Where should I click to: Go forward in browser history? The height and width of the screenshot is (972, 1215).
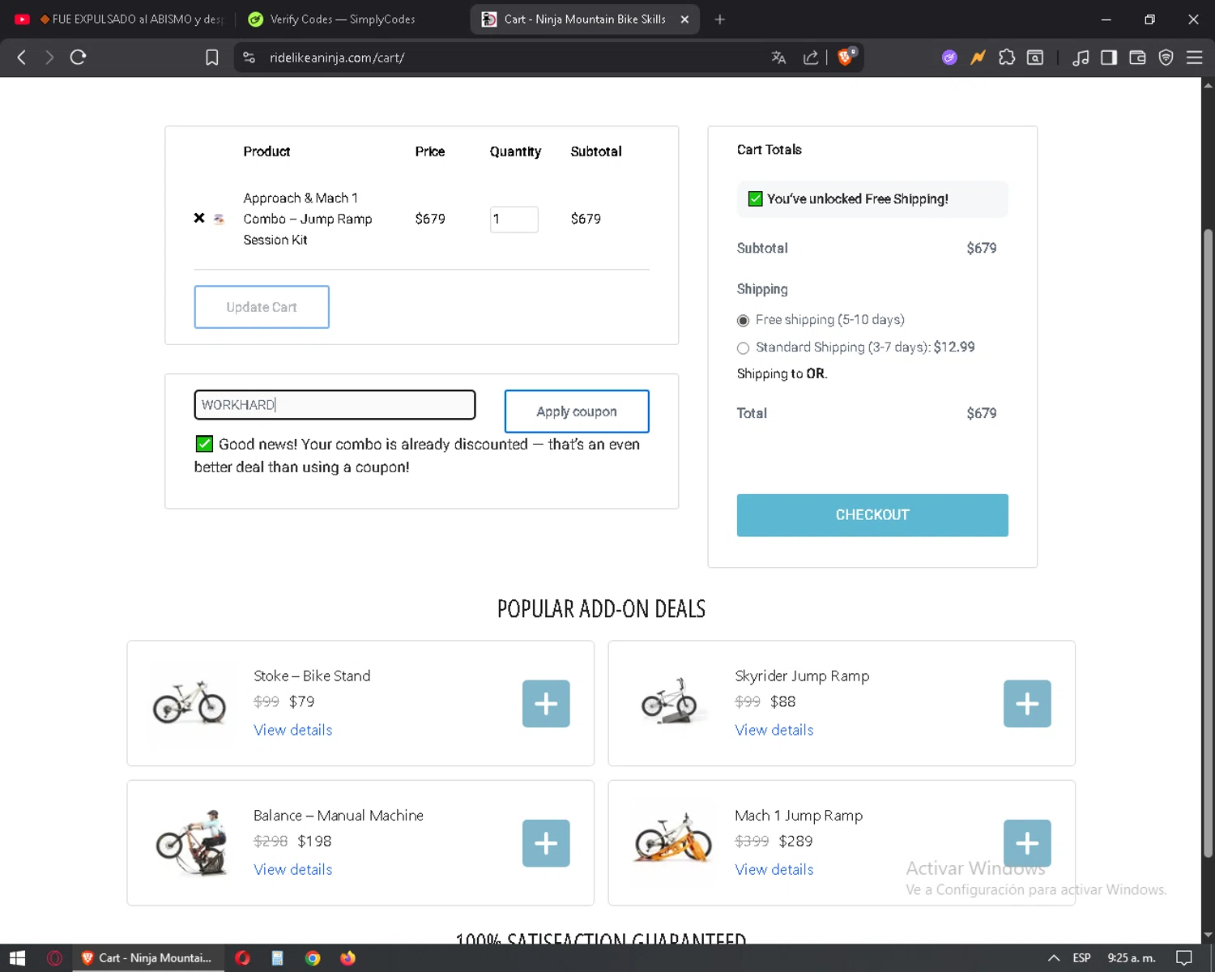click(x=49, y=58)
